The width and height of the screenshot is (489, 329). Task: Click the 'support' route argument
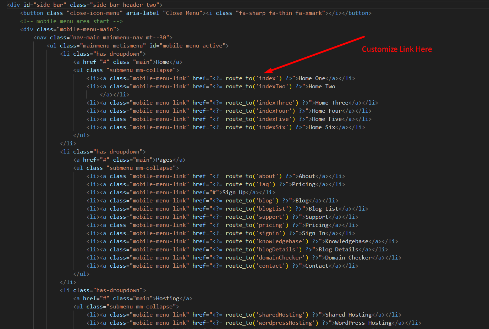point(270,217)
